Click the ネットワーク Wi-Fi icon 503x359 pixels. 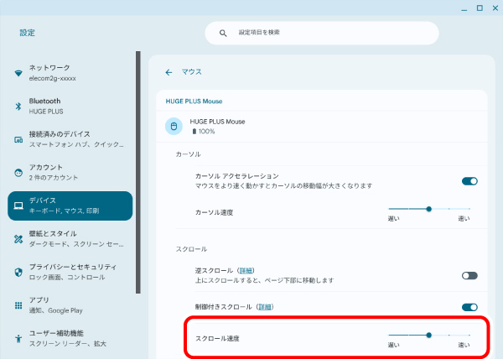(x=18, y=73)
